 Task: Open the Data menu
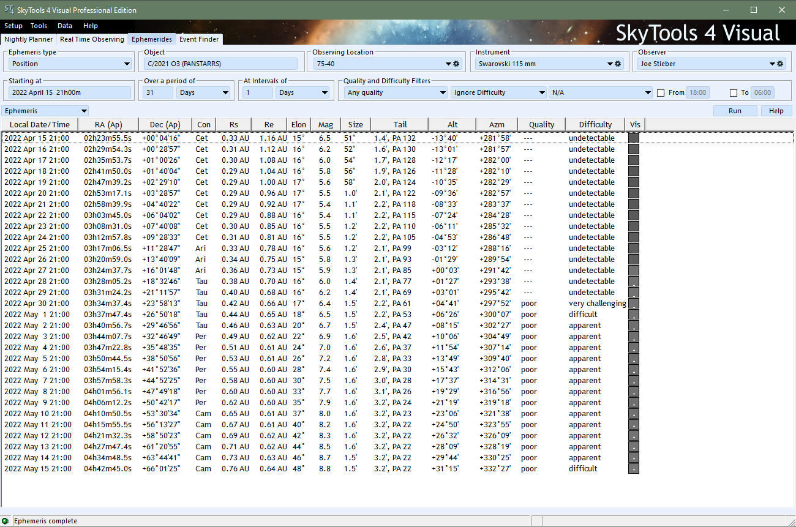(65, 26)
